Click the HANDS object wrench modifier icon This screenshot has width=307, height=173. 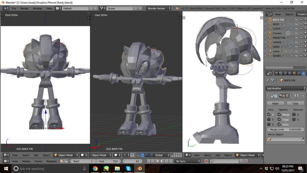[292, 42]
